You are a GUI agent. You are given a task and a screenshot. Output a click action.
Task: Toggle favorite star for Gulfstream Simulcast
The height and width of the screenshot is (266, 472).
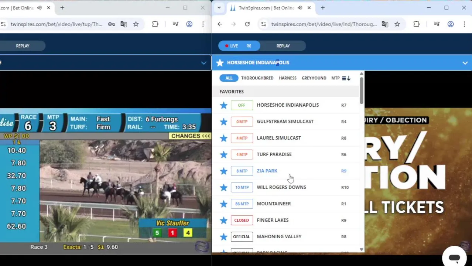[x=223, y=122]
